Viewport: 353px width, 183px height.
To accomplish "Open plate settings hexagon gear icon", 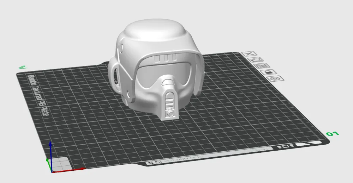I will [x=275, y=78].
